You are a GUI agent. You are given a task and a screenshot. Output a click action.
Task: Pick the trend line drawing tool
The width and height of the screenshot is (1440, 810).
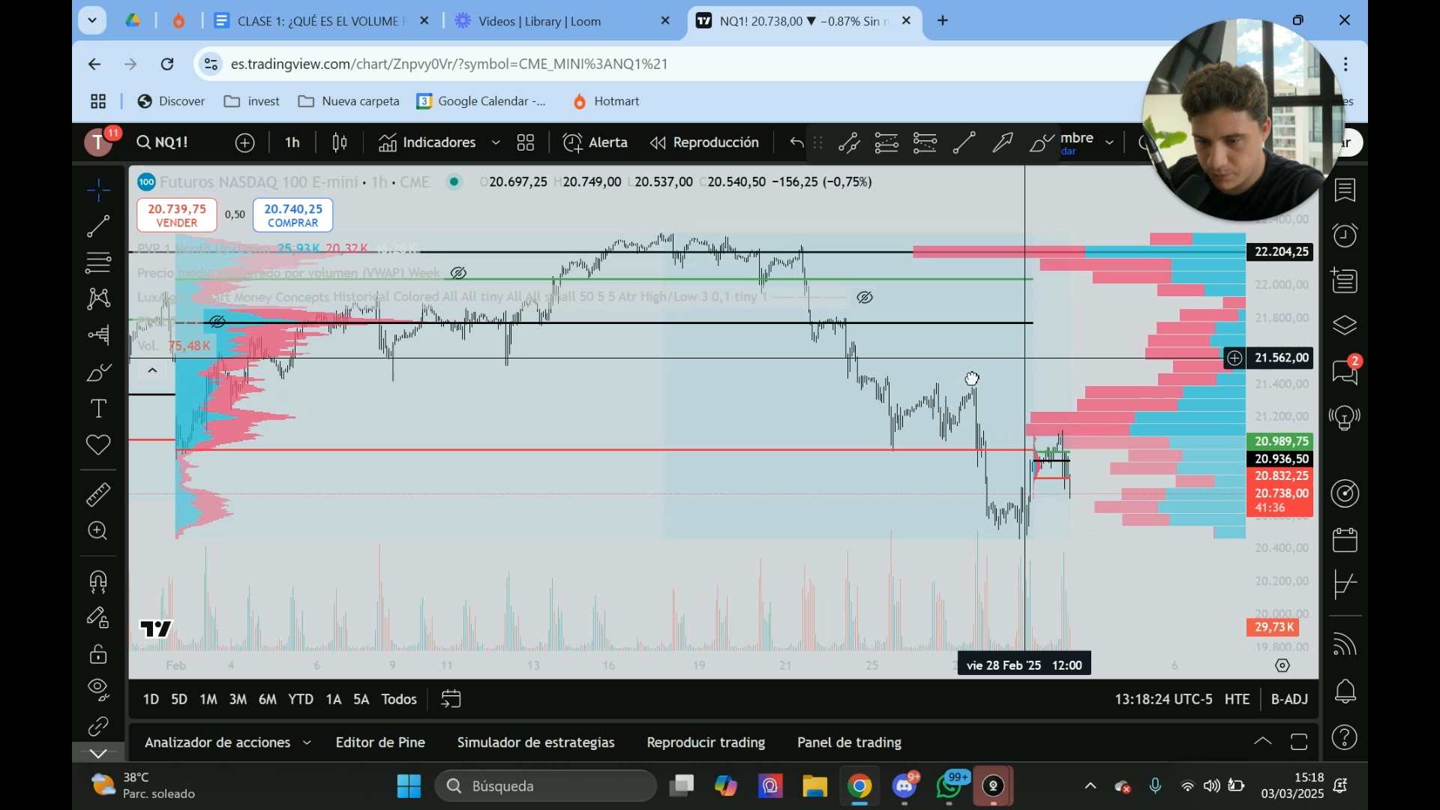(x=98, y=226)
